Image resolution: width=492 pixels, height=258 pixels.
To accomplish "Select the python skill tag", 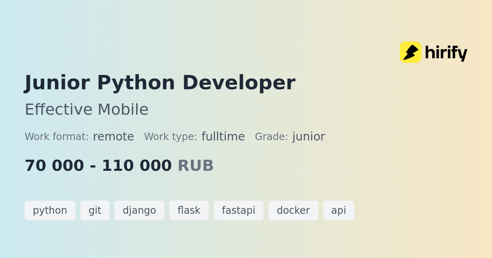I will [x=50, y=210].
